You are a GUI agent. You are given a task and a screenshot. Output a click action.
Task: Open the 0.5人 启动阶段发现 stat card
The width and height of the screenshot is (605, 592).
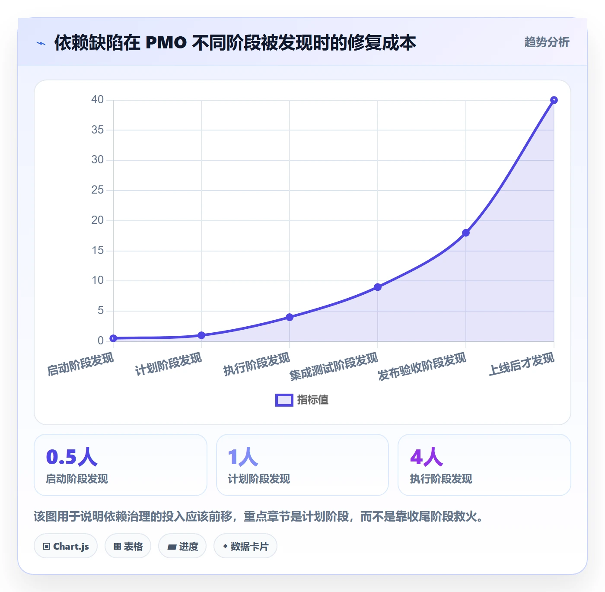121,465
